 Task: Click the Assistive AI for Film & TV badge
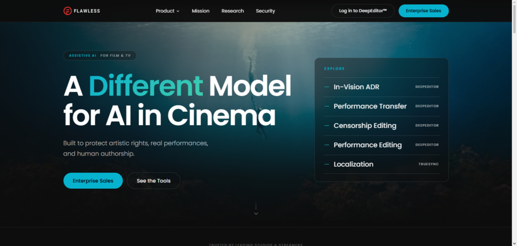[100, 56]
